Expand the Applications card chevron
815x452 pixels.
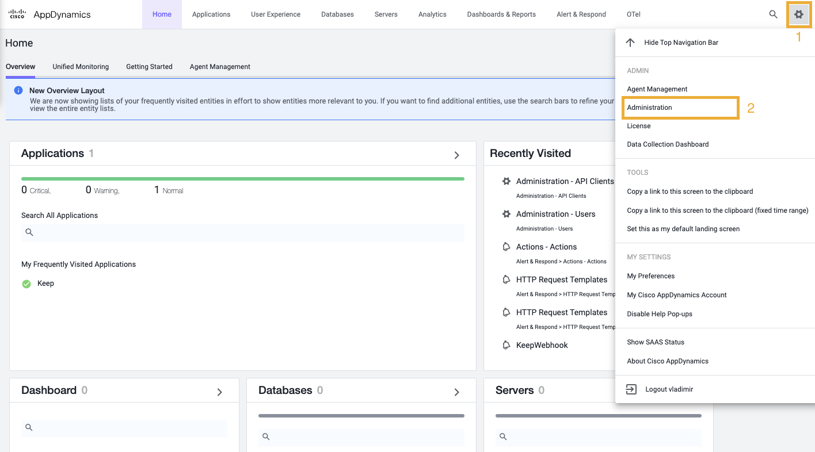tap(457, 155)
